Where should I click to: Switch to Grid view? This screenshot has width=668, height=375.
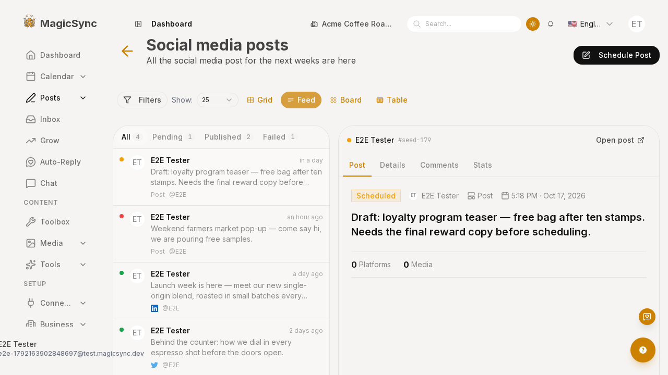tap(260, 100)
